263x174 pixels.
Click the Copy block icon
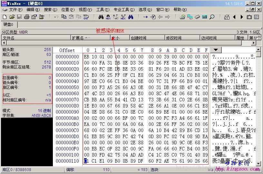[64, 17]
